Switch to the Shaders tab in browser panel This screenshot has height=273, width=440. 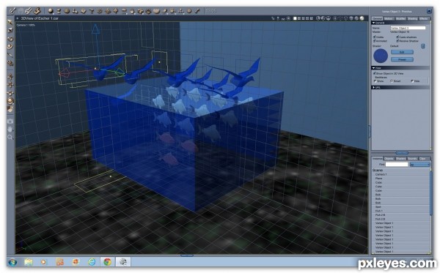[400, 159]
